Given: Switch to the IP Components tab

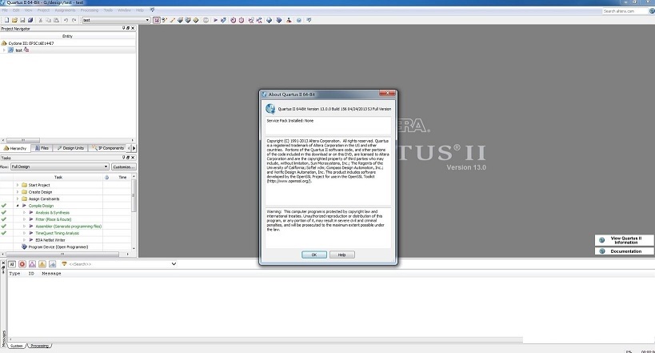Looking at the screenshot, I should point(108,148).
